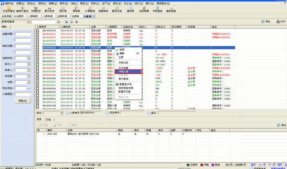This screenshot has width=287, height=169.
Task: Expand the 标记 dropdown below the table
Action: [x=61, y=113]
